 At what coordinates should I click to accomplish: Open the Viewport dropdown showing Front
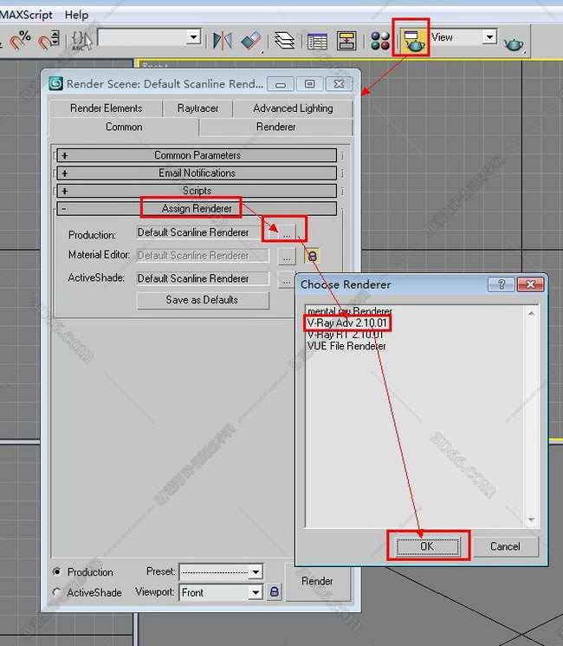(x=256, y=592)
